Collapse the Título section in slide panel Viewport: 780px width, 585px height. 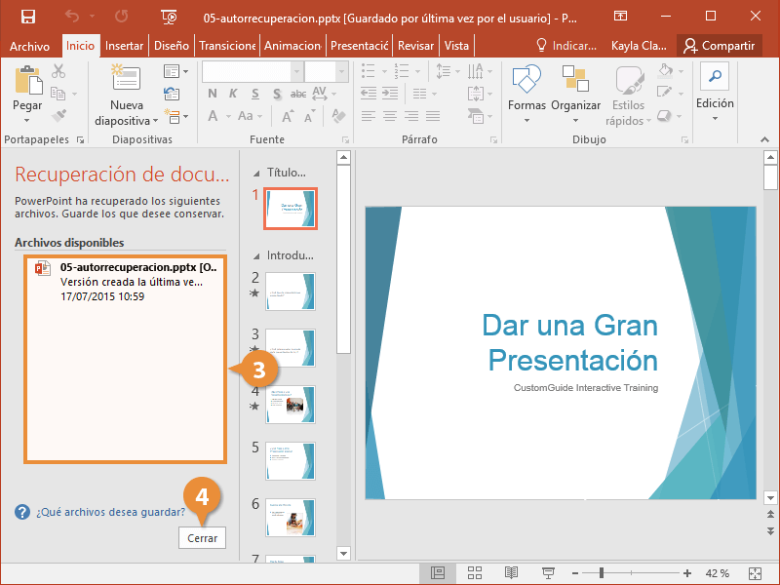[256, 173]
